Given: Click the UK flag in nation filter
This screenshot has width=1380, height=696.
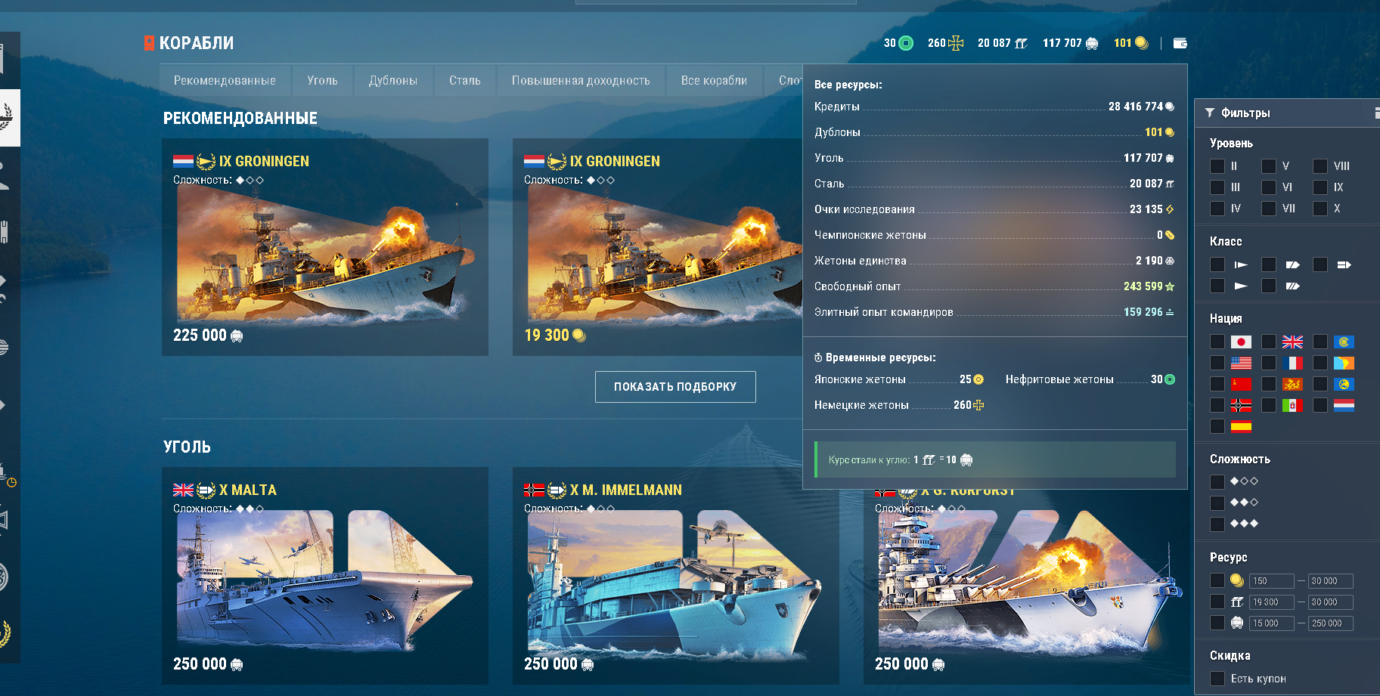Looking at the screenshot, I should click(1292, 342).
